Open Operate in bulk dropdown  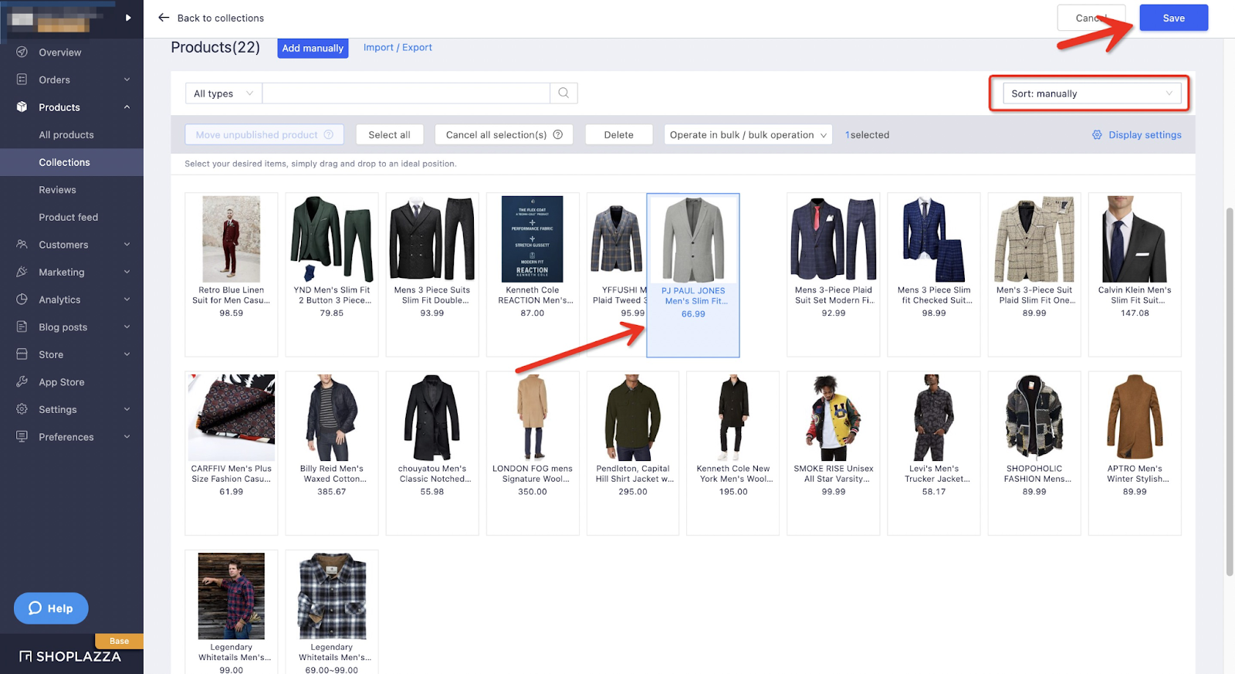748,134
